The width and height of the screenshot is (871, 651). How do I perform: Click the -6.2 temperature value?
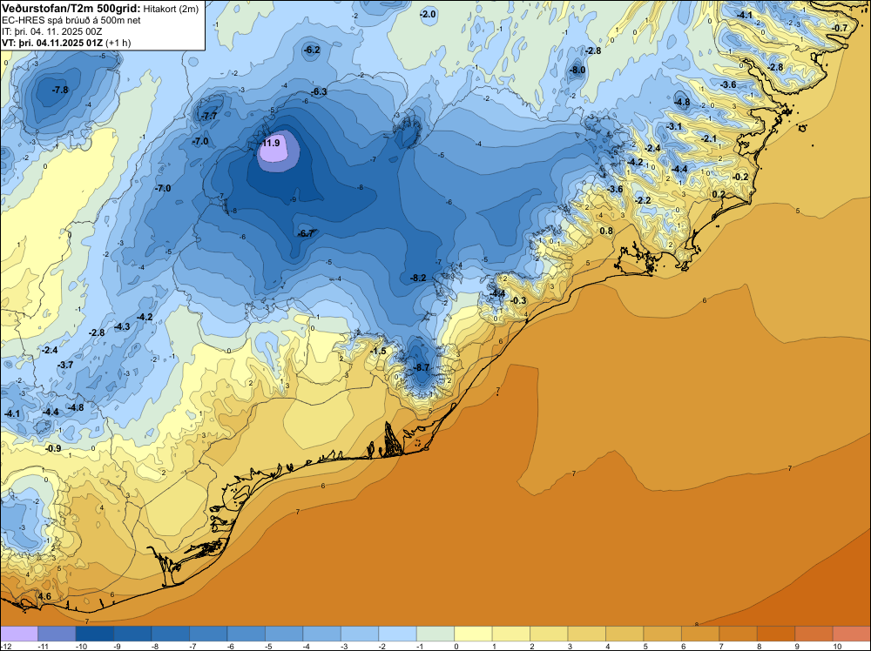[x=312, y=50]
